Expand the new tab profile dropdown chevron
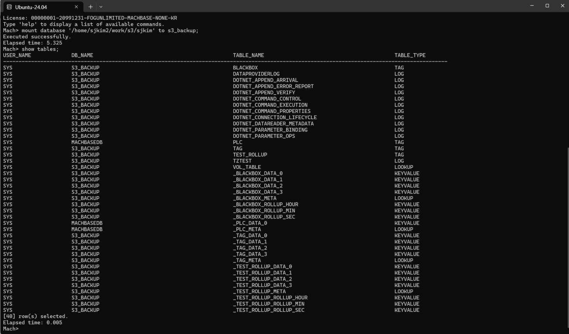This screenshot has width=569, height=334. coord(101,7)
